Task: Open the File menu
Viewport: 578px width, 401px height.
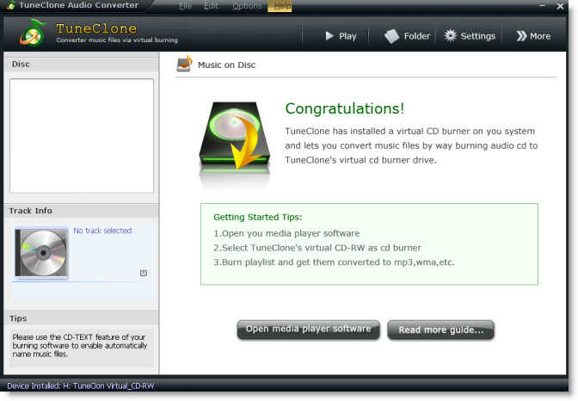Action: pyautogui.click(x=185, y=6)
